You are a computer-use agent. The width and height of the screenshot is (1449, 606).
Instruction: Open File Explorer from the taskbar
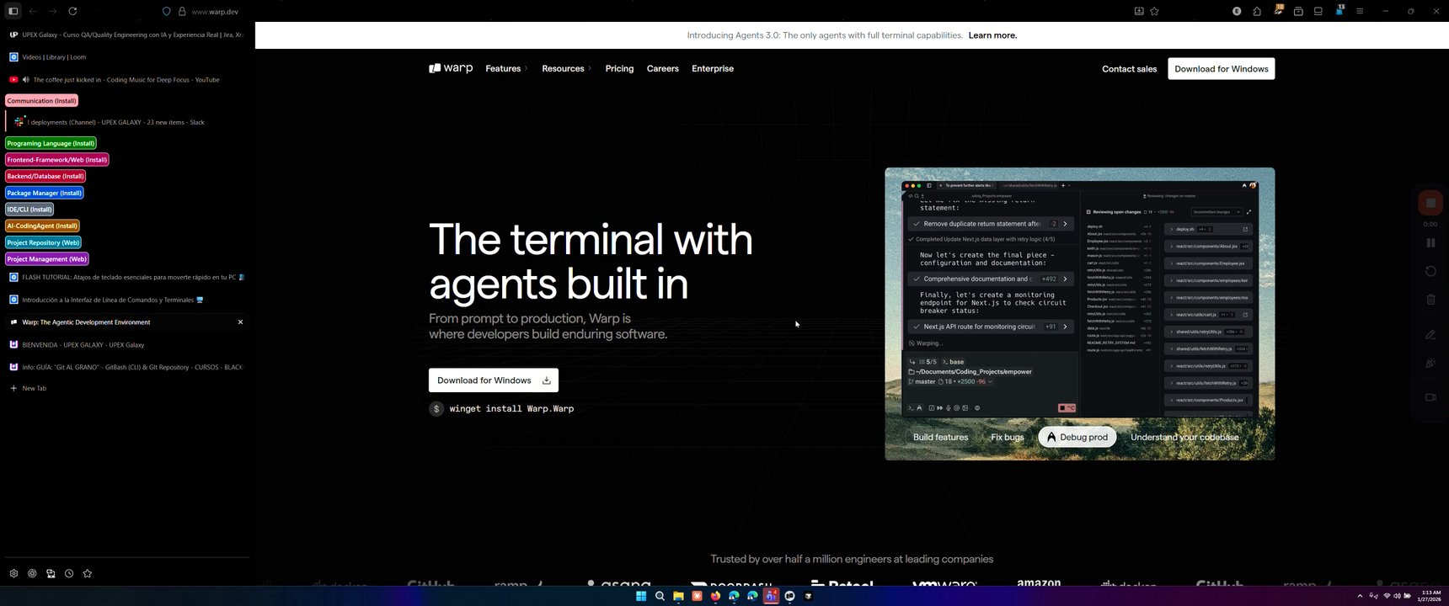678,596
